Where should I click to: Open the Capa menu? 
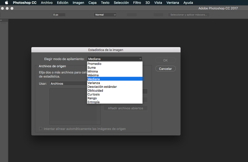pyautogui.click(x=92, y=3)
